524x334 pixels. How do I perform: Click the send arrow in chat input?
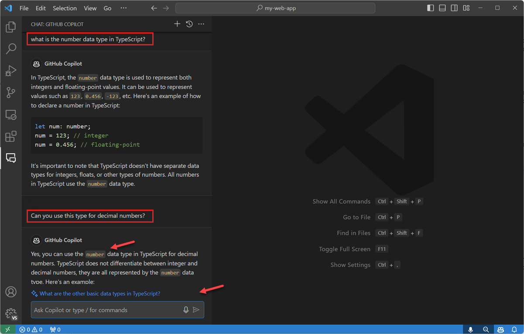click(x=196, y=310)
